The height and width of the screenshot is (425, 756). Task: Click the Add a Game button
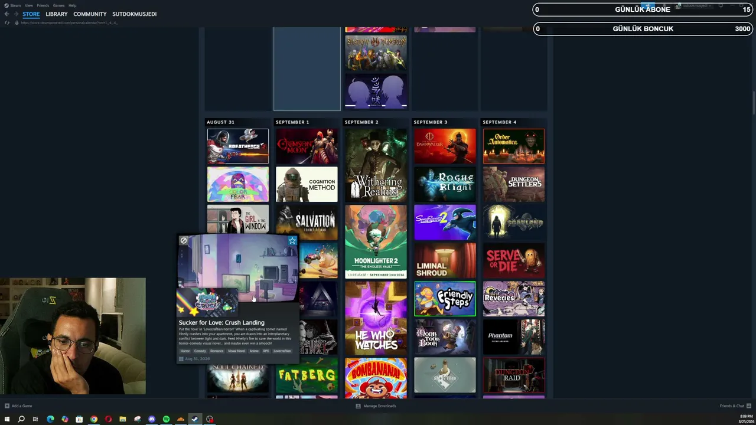18,406
